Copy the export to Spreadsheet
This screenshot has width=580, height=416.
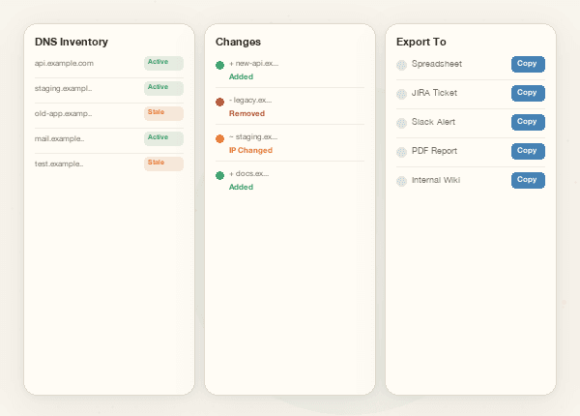pyautogui.click(x=527, y=64)
